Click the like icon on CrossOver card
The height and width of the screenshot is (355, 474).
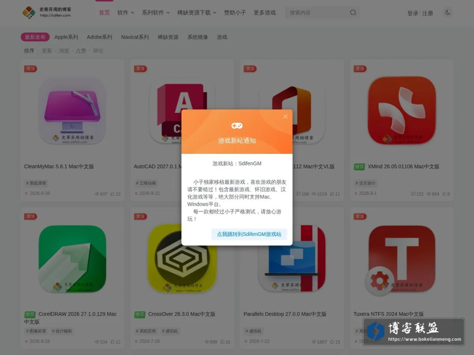(222, 342)
